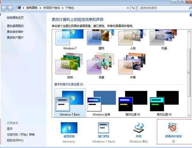Image resolution: width=192 pixels, height=148 pixels.
Task: Open 桌面背景 Harmony settings icon
Action: pos(69,128)
